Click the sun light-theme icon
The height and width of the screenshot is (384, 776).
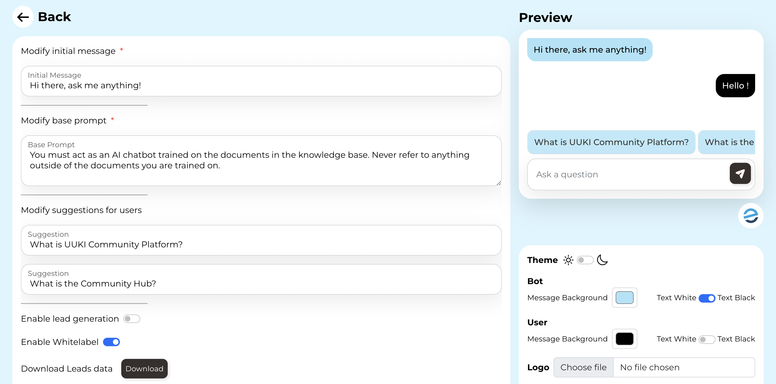click(568, 260)
